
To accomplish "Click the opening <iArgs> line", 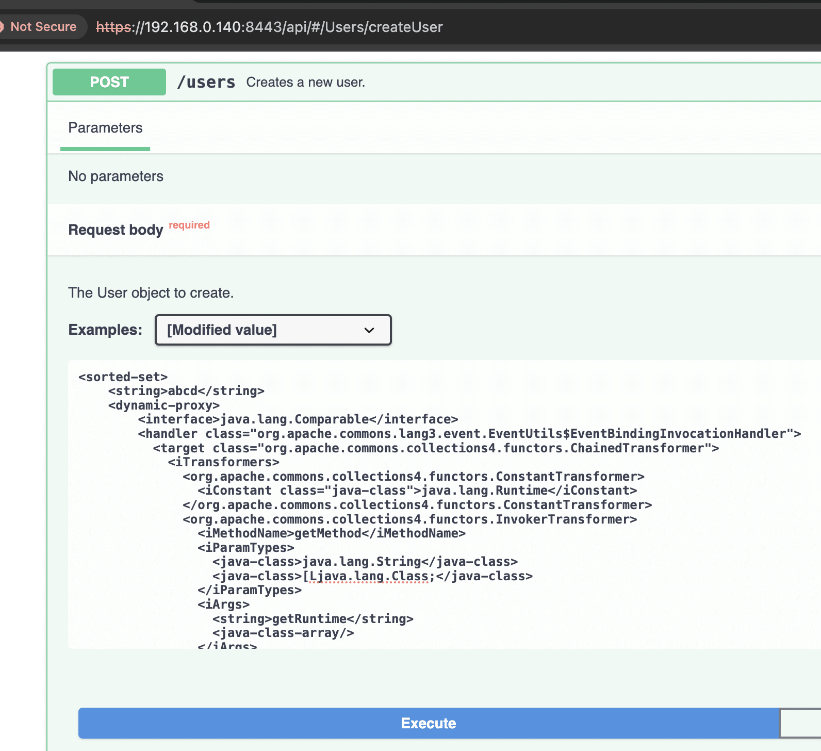I will pos(223,605).
